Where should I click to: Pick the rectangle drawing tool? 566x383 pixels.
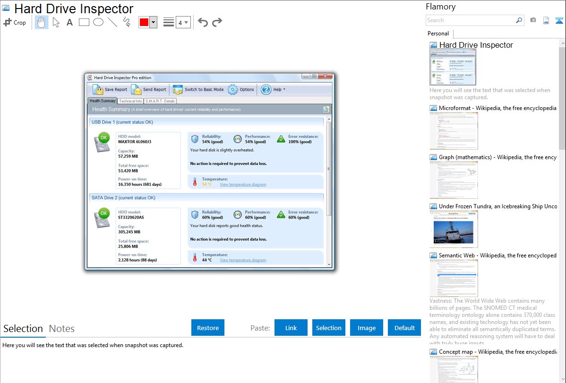coord(84,22)
